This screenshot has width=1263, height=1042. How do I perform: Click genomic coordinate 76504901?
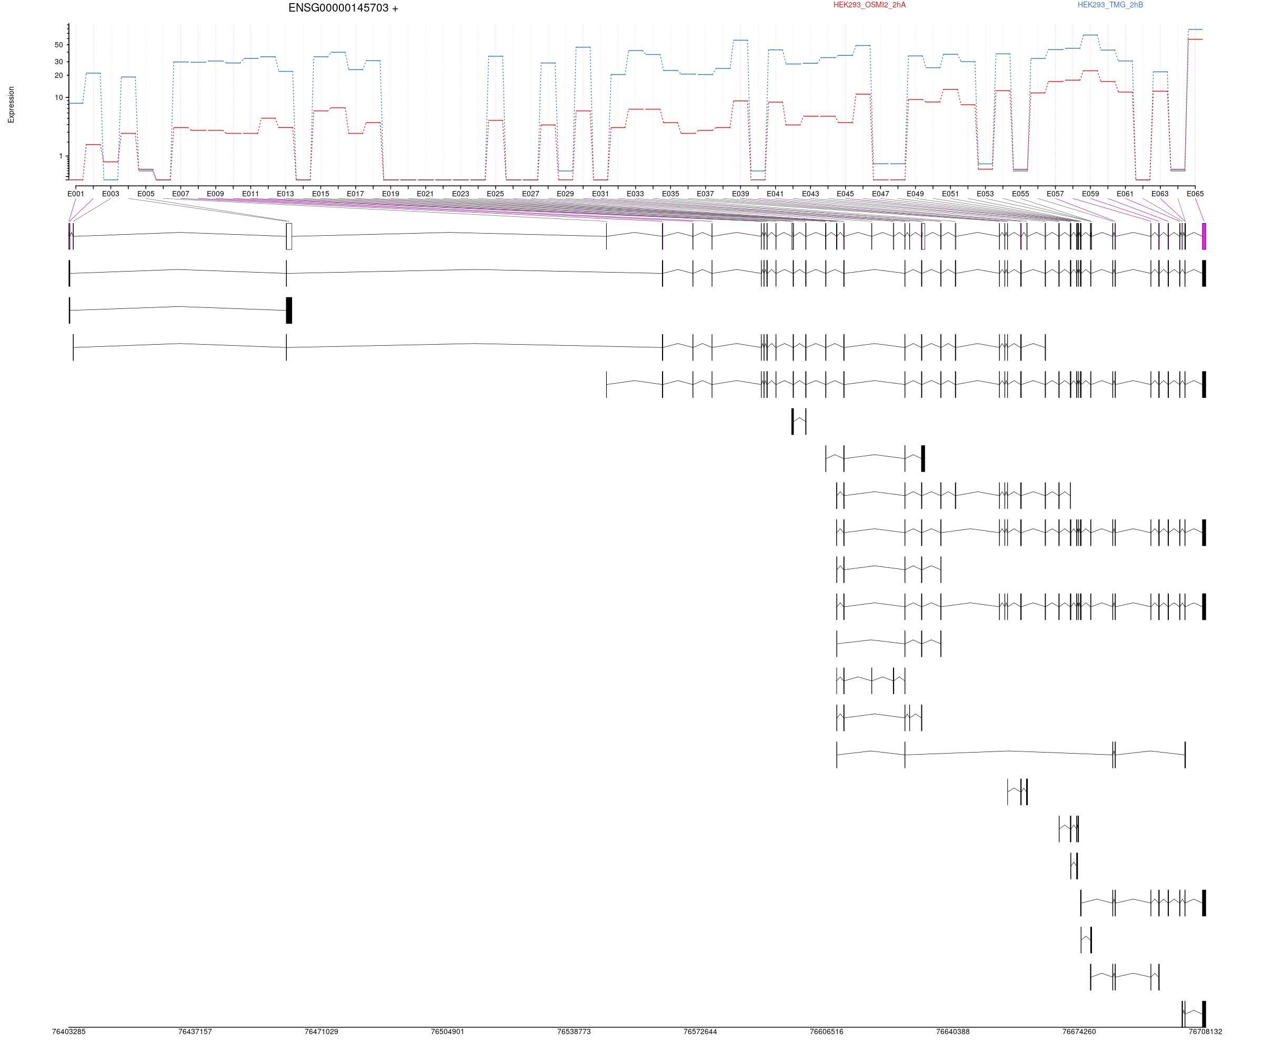tap(448, 1032)
